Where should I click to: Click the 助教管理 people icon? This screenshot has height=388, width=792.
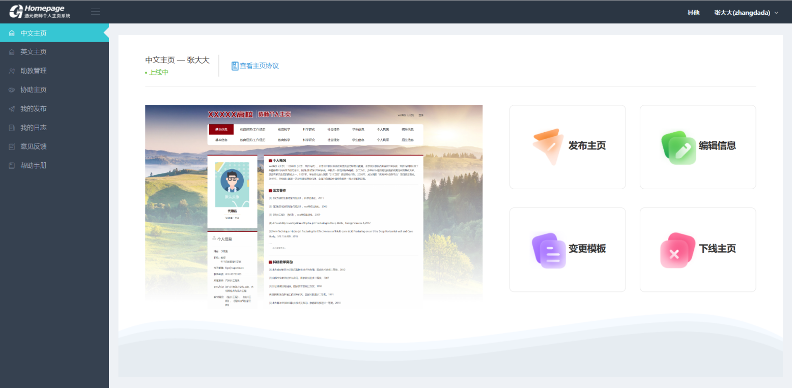pos(12,71)
